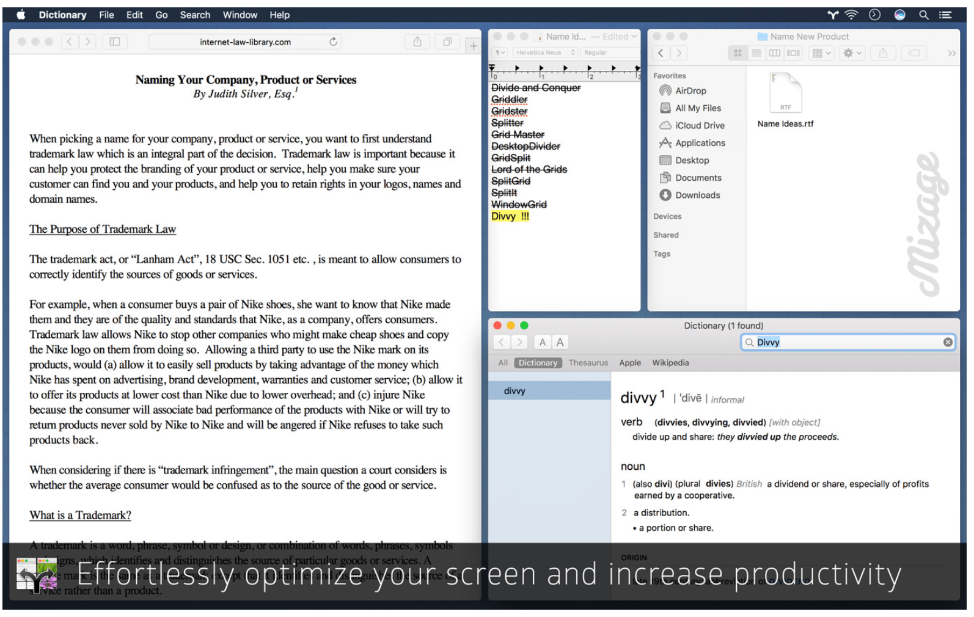The image size is (974, 617).
Task: Reload the internet-law-library.com page
Action: tap(333, 42)
